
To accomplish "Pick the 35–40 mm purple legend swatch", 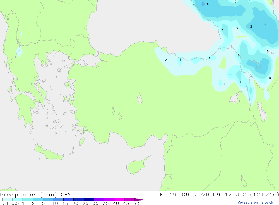I will pyautogui.click(x=109, y=199).
